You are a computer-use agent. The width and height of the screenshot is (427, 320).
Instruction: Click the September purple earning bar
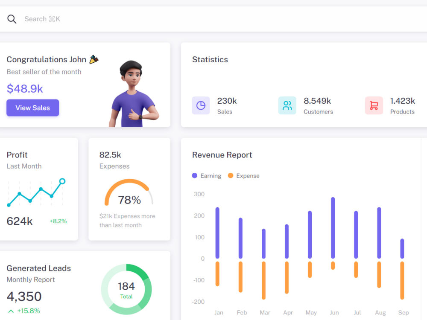click(x=402, y=248)
